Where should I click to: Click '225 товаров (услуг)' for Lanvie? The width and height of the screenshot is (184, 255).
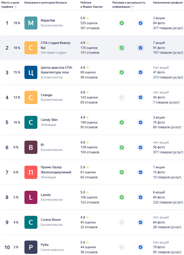coord(168,202)
